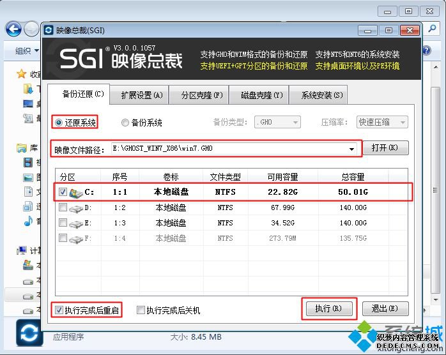Select the 还原系统 radio button
This screenshot has height=355, width=446.
(59, 123)
